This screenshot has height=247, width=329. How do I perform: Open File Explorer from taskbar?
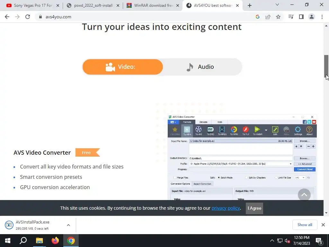coord(39,241)
